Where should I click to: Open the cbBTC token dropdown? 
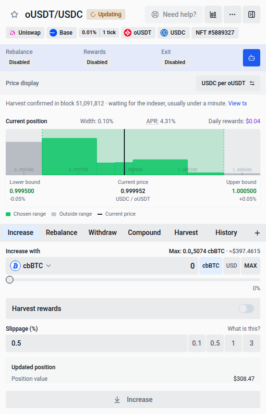(31, 266)
